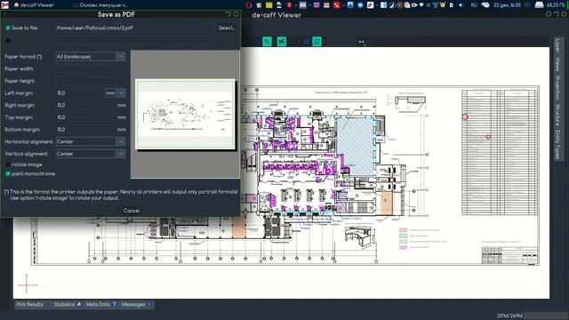569x320 pixels.
Task: Click the red app icon after printer
Action: tap(289, 5)
